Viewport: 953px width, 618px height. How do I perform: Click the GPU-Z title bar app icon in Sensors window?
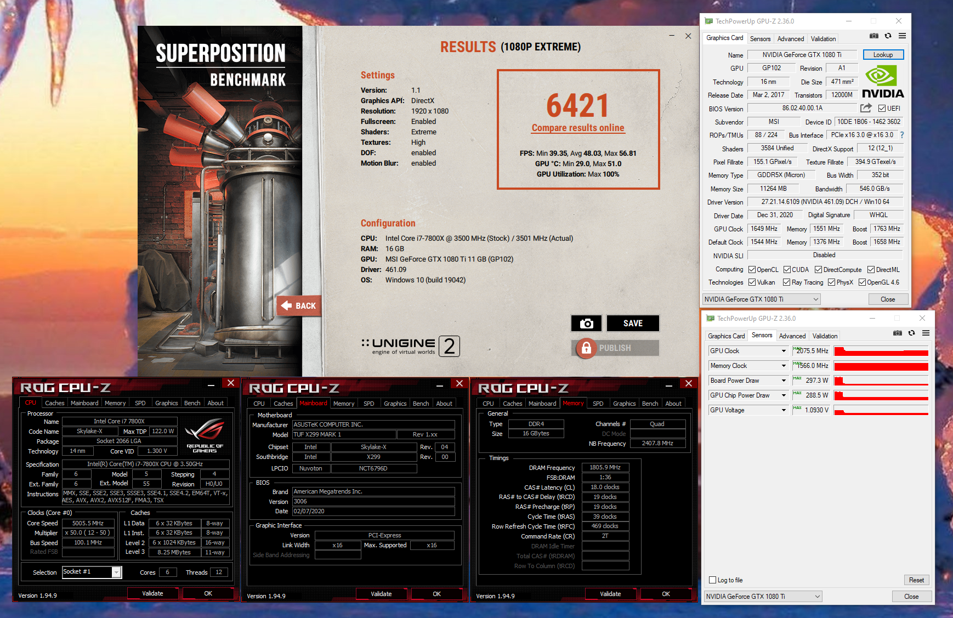[710, 319]
